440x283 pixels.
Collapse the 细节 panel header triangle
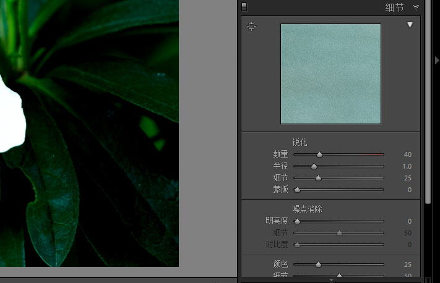[x=416, y=7]
